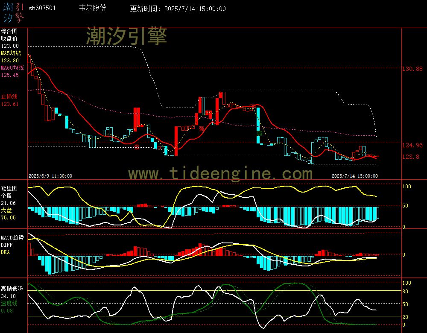Click the 20 axis label in 高抛低吸 panel

(405, 317)
